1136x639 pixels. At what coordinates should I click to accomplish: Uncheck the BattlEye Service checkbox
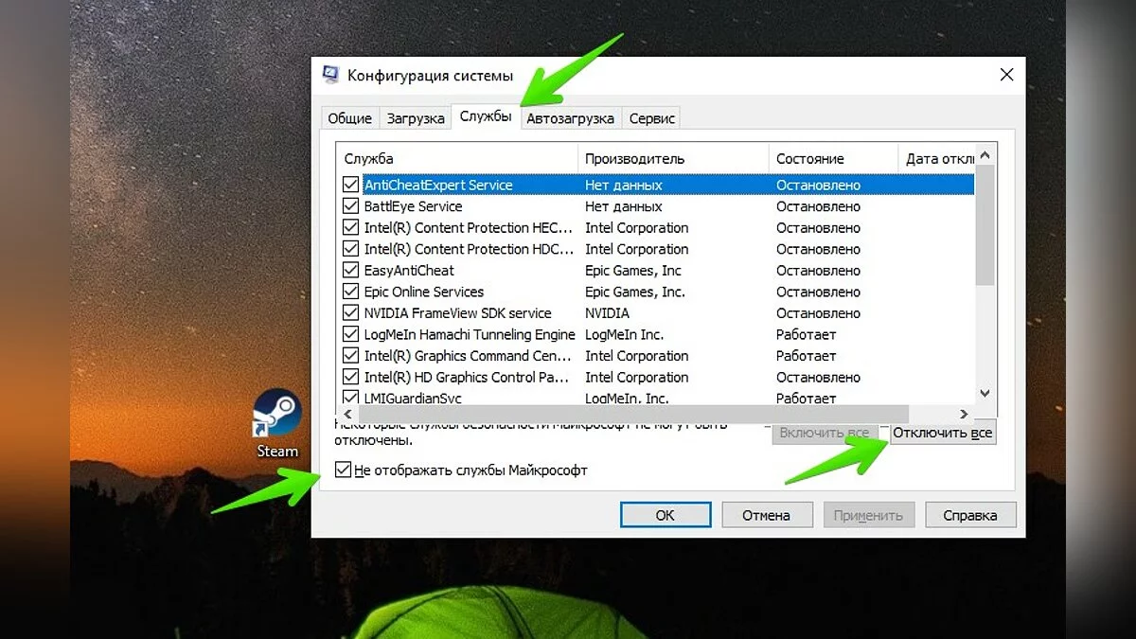351,206
